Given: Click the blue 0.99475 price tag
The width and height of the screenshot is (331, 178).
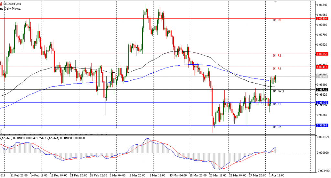Looking at the screenshot, I should click(x=322, y=103).
